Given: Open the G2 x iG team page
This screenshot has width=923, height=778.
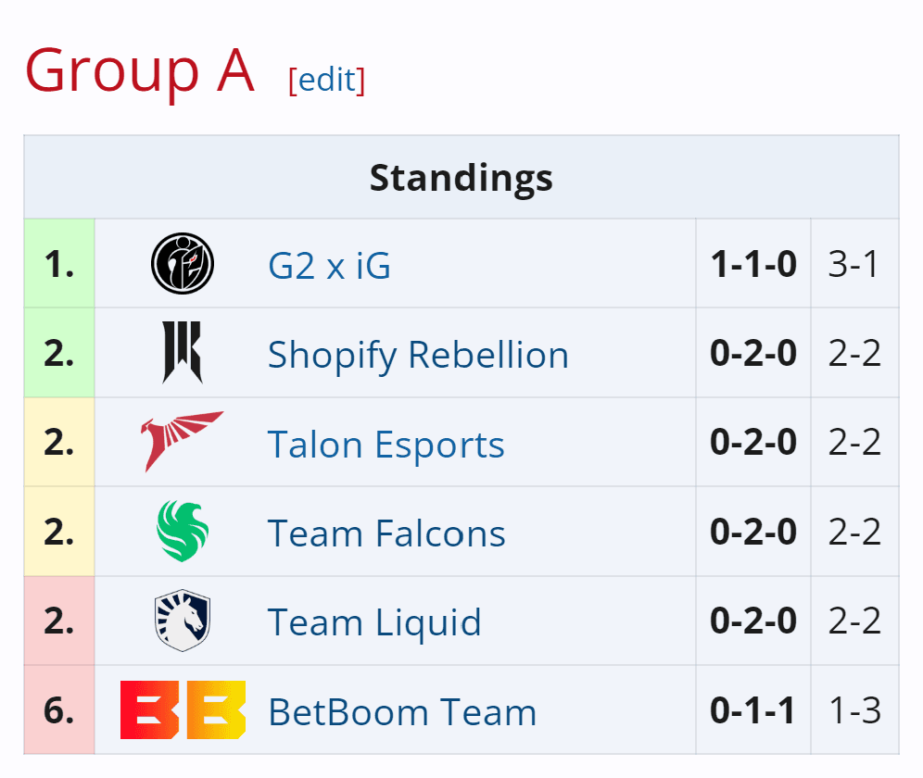Looking at the screenshot, I should point(329,265).
